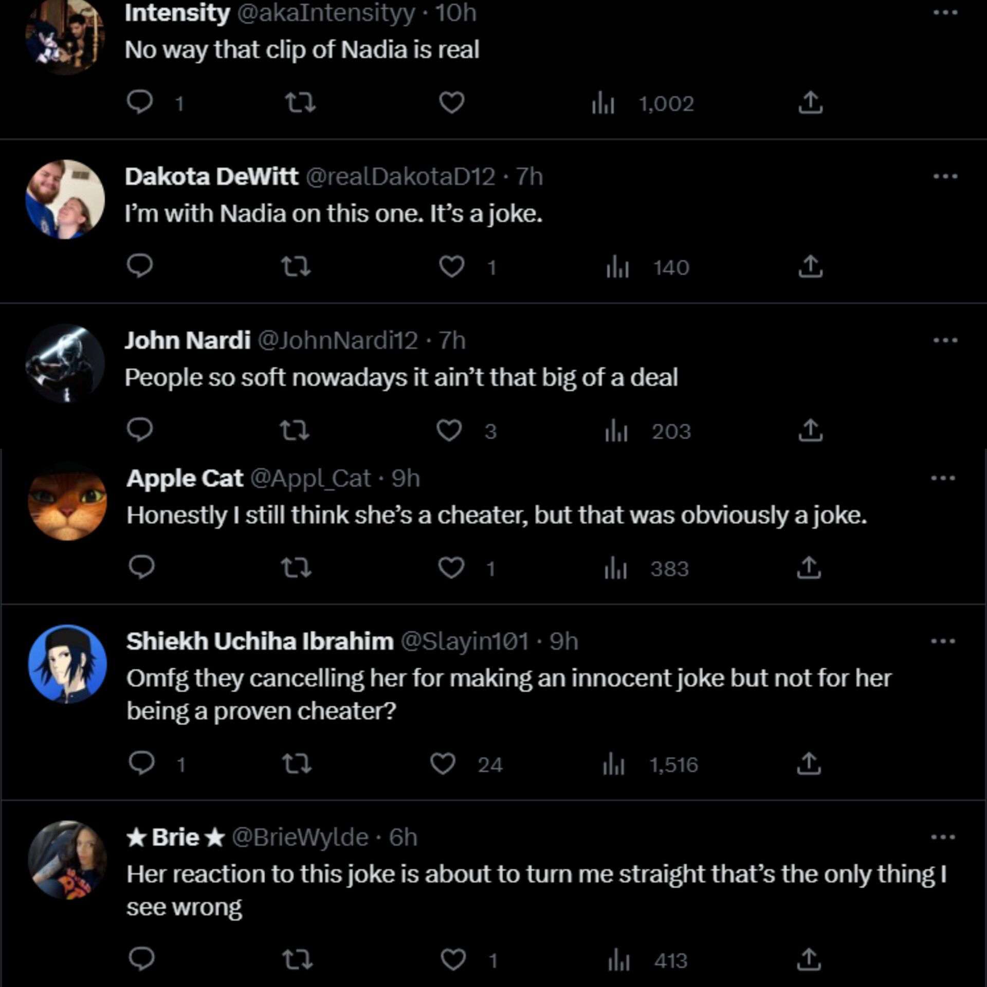Like Intensity's tweet
The height and width of the screenshot is (987, 987).
click(x=452, y=102)
